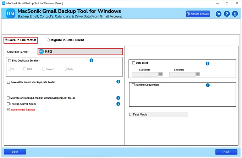Click the Start Date input field
This screenshot has width=242, height=158.
point(145,74)
